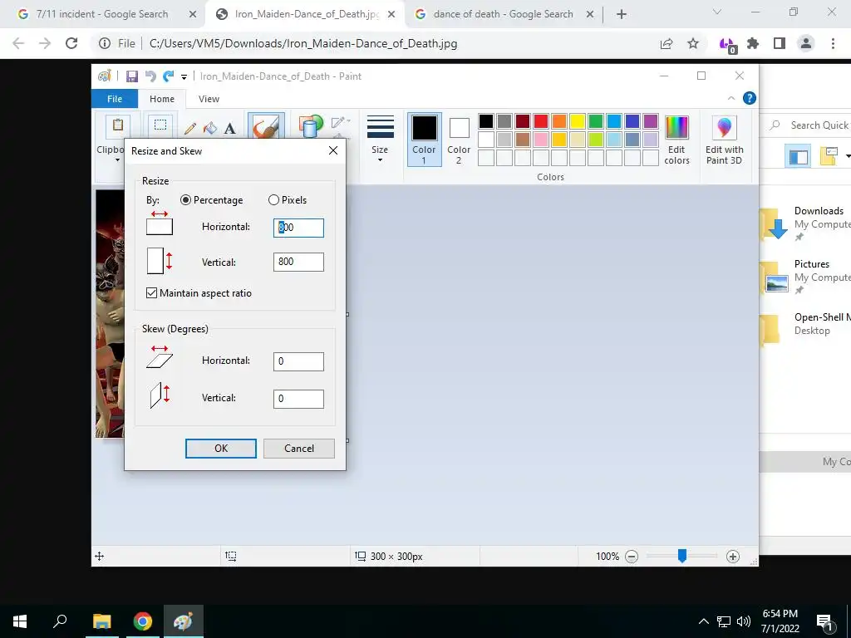Click the zoom out minus button
The image size is (851, 638).
coord(632,556)
